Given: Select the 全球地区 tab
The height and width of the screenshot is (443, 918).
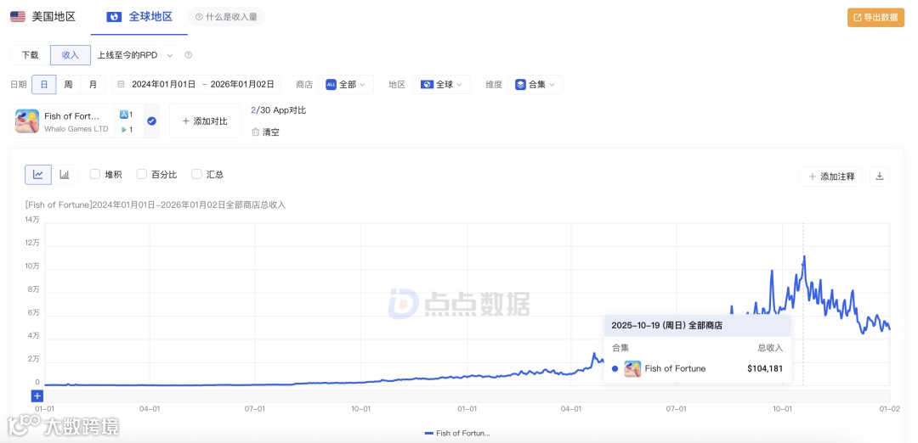Looking at the screenshot, I should 139,16.
